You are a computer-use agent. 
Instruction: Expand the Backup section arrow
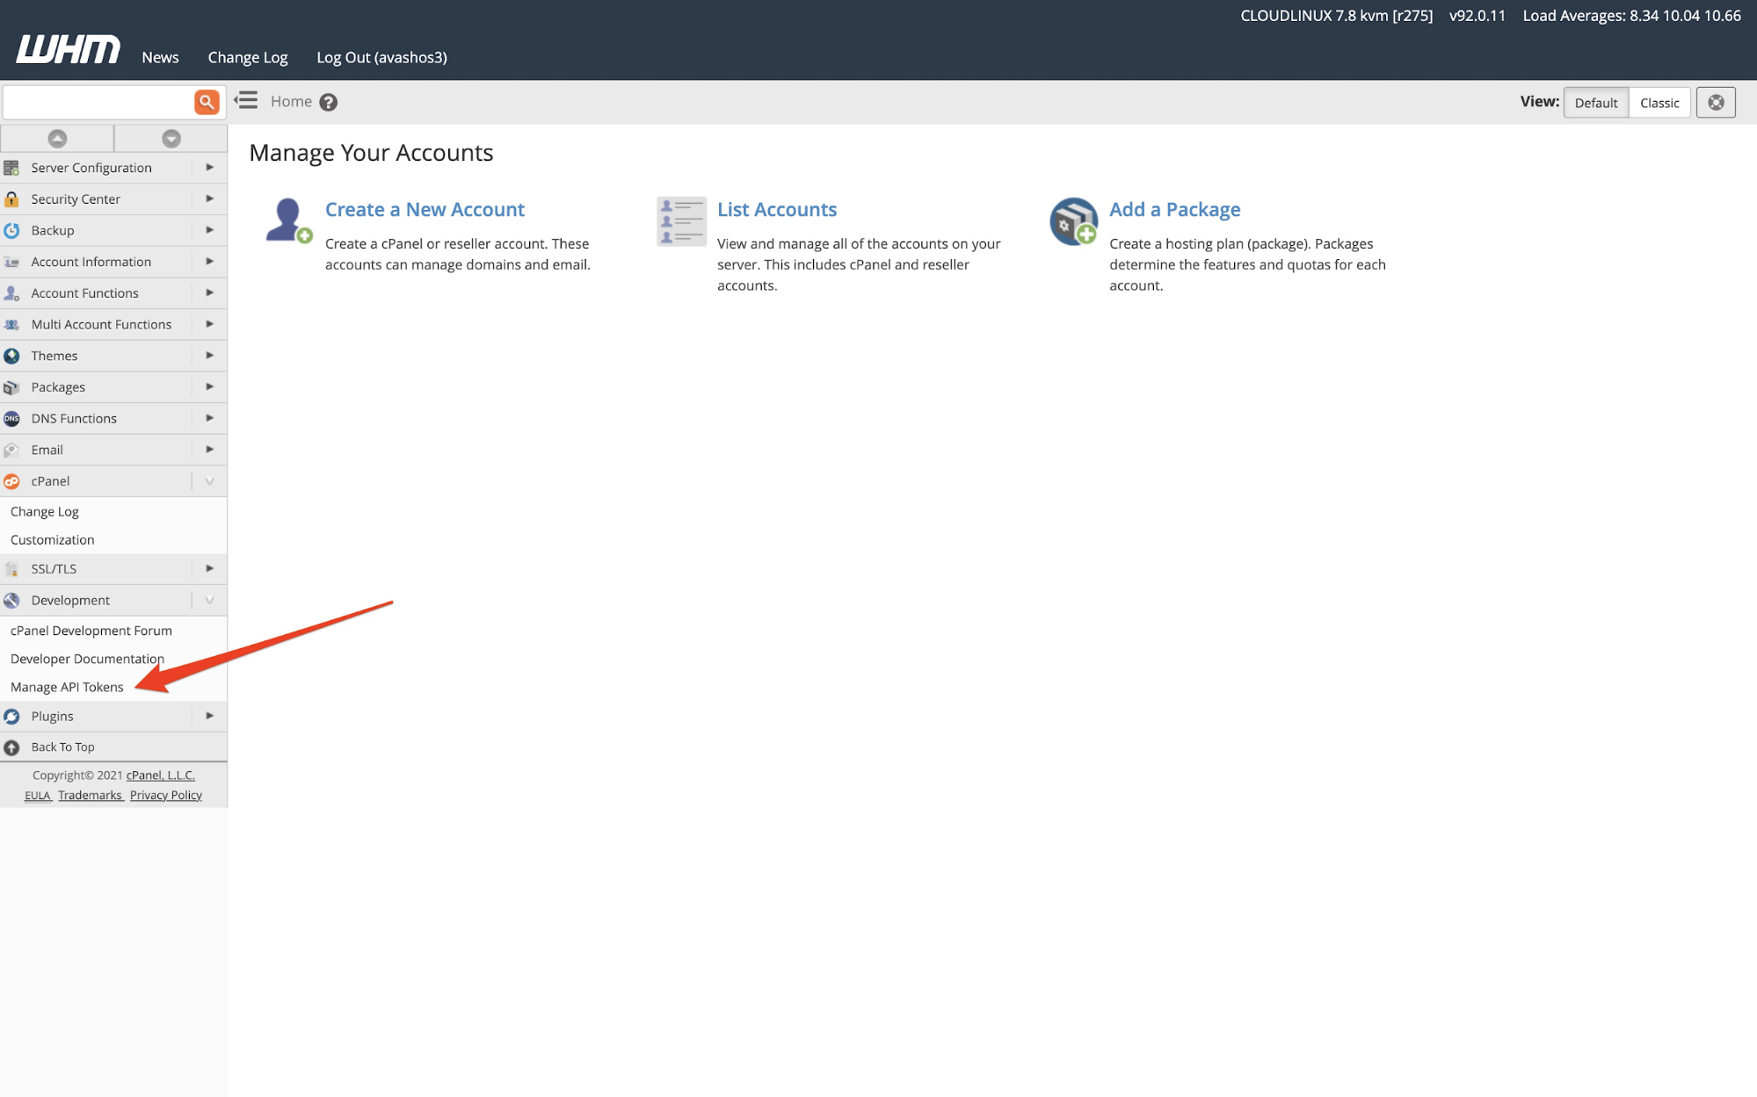pos(209,230)
